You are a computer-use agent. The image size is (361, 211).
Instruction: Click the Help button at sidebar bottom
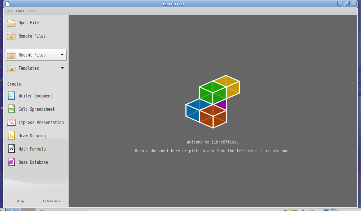coord(20,201)
